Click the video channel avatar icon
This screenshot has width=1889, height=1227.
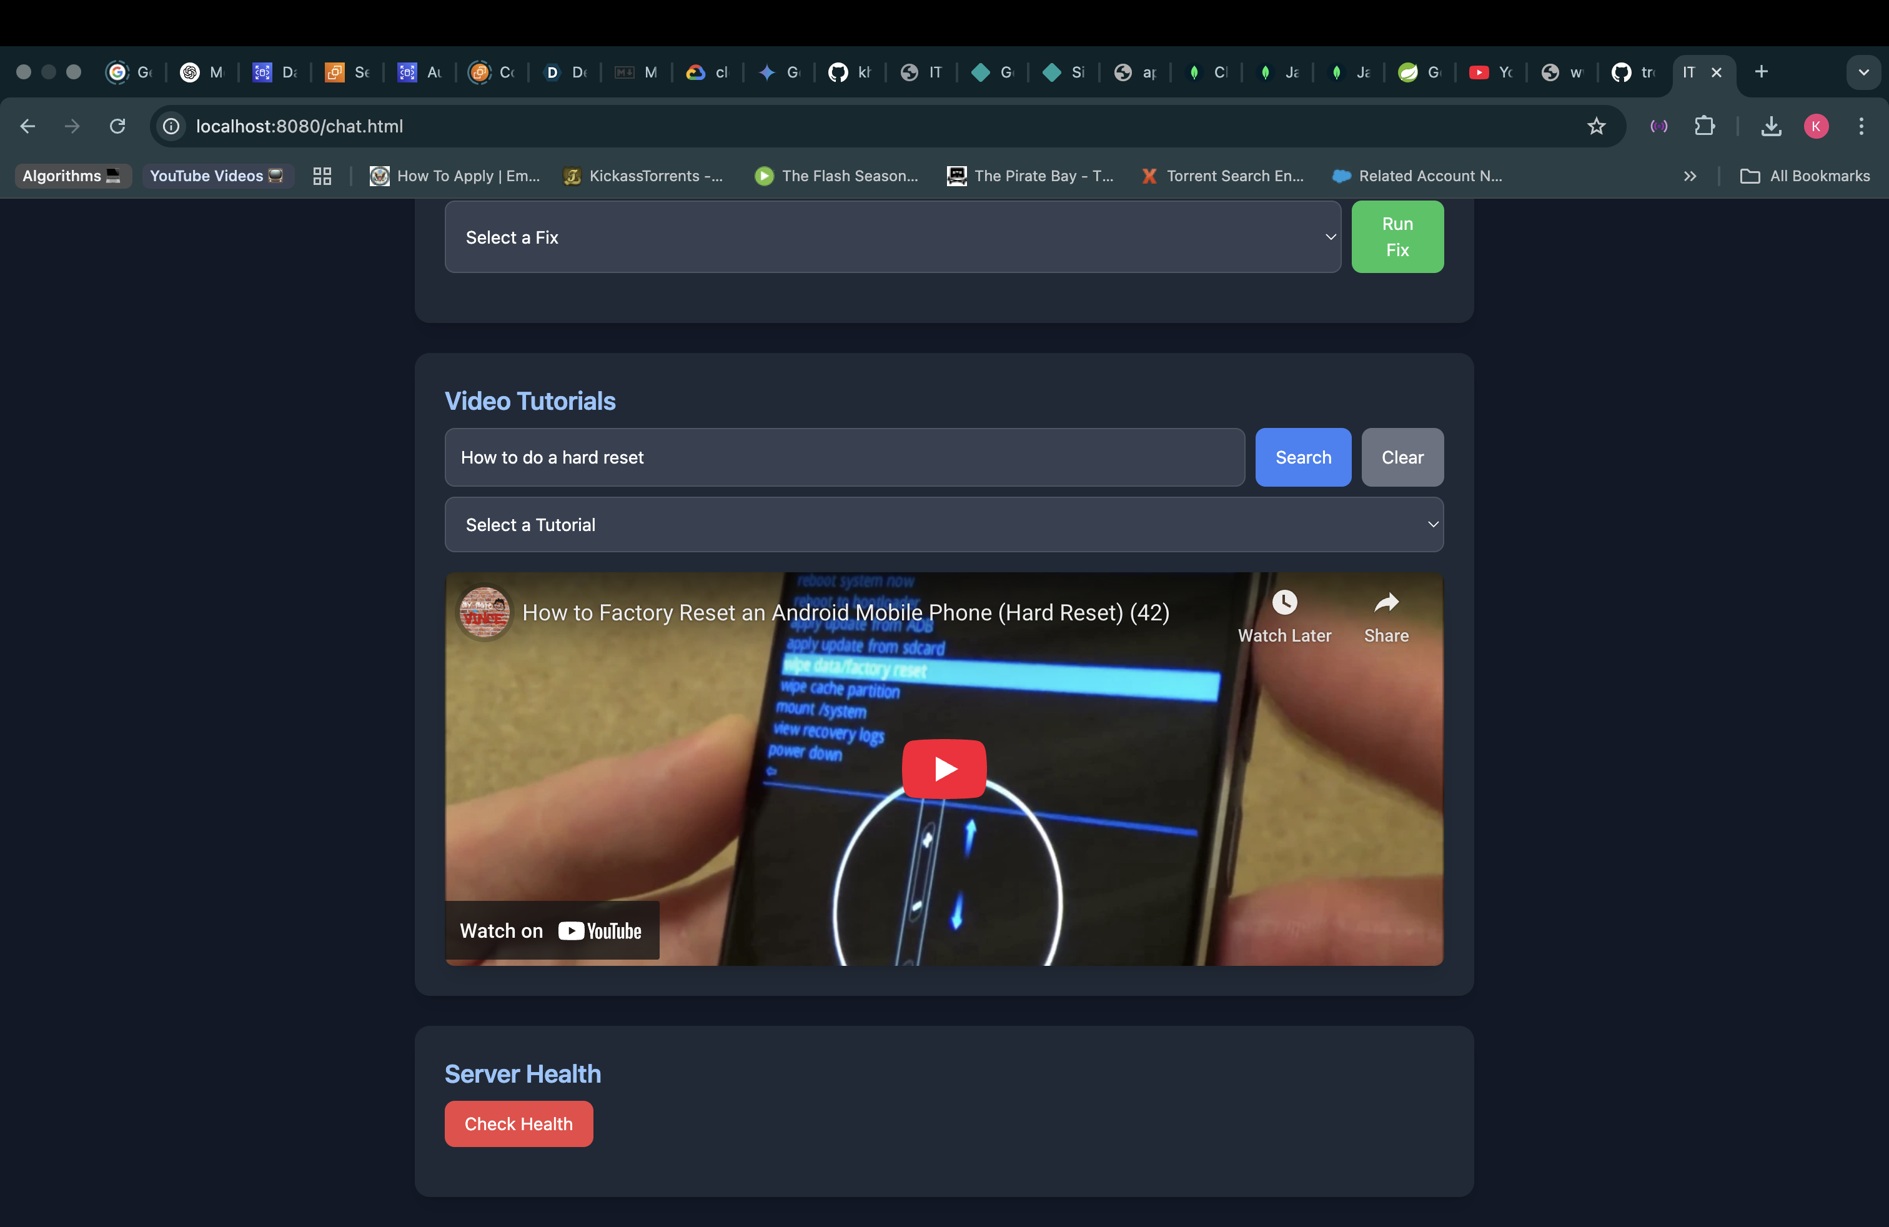point(484,613)
